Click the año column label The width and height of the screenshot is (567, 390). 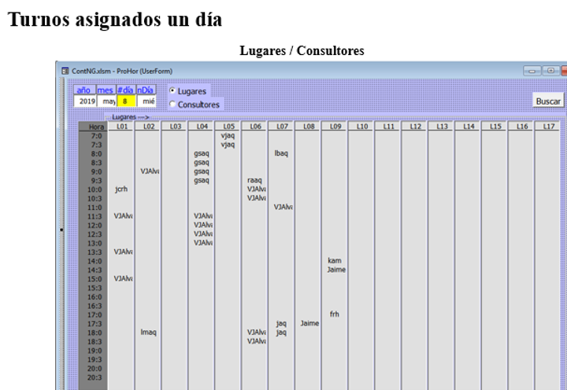(x=85, y=90)
